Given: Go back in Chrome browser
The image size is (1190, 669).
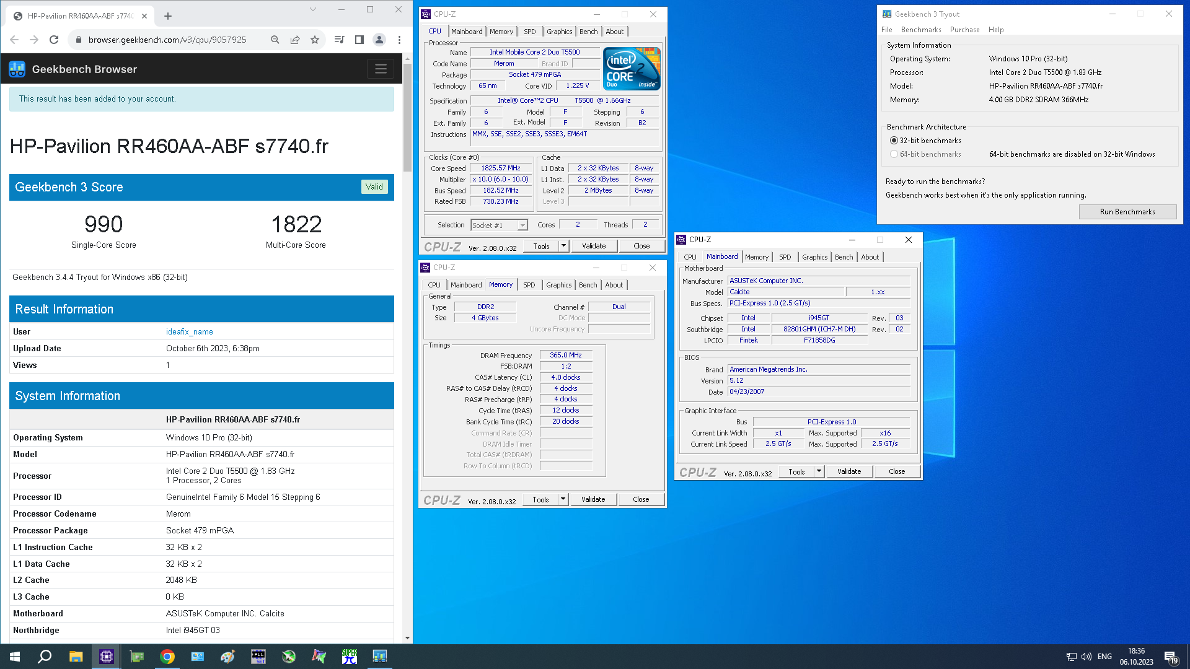Looking at the screenshot, I should coord(14,40).
